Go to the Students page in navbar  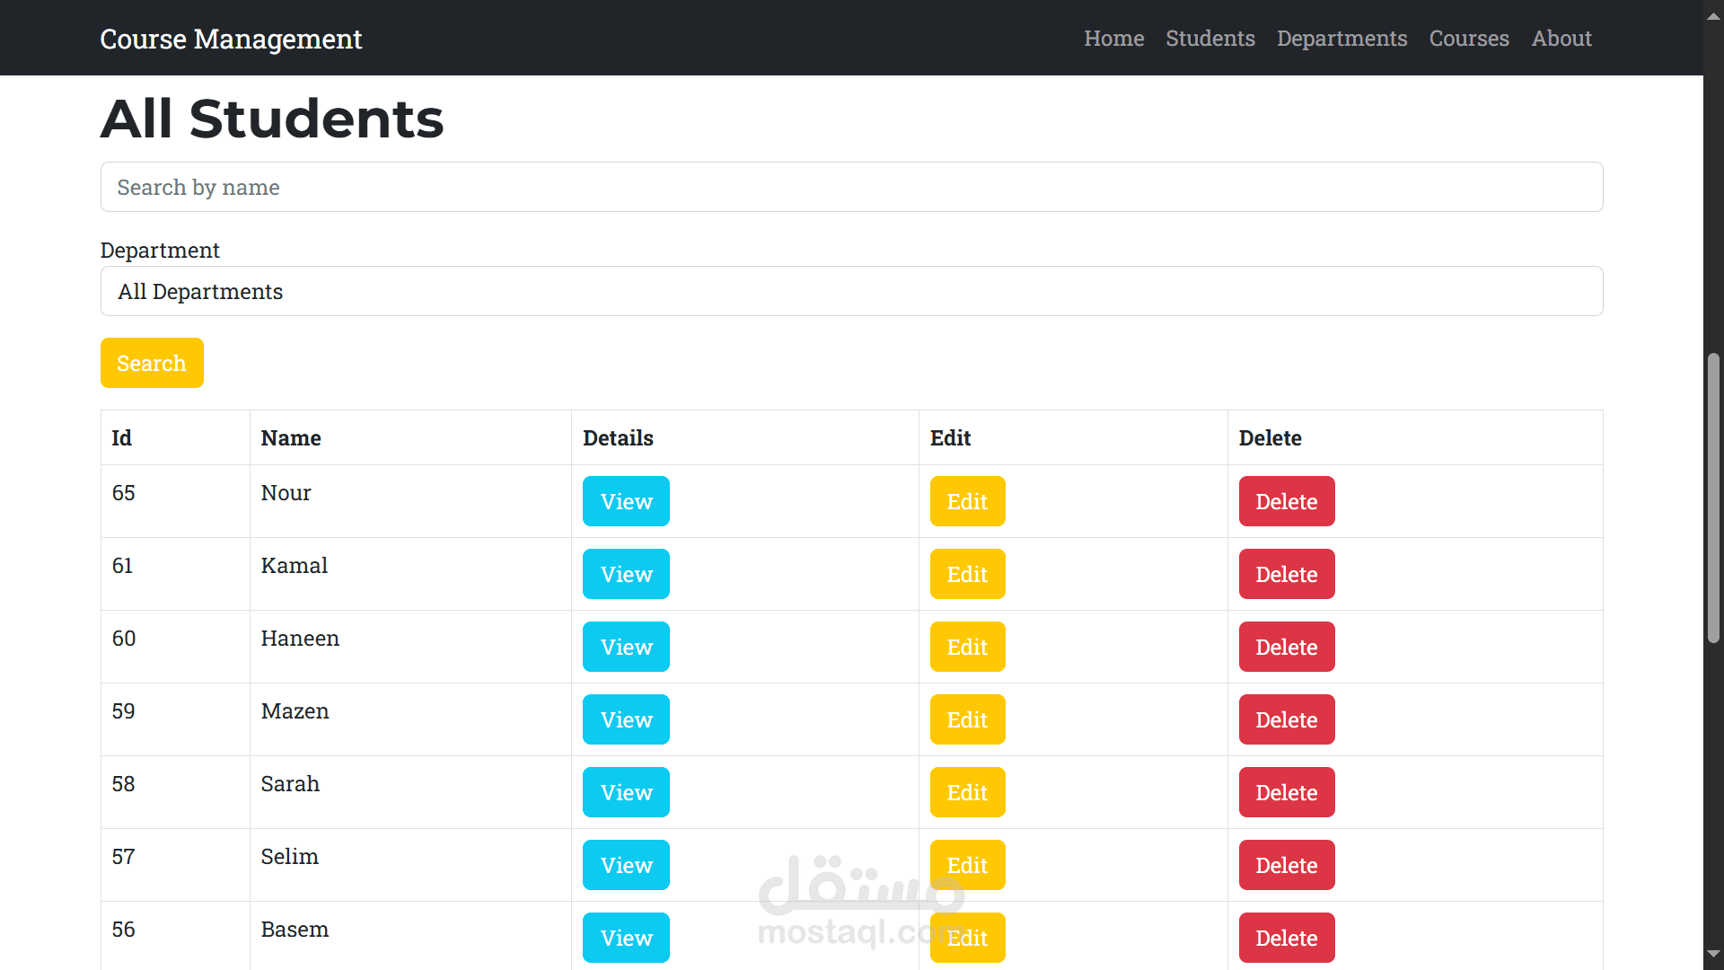point(1209,39)
